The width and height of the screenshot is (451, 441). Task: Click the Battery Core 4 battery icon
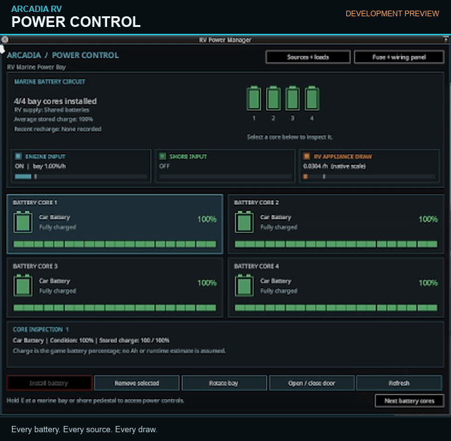click(244, 286)
